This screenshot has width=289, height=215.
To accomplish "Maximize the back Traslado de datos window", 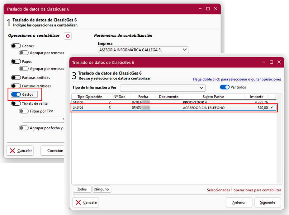I will [208, 9].
